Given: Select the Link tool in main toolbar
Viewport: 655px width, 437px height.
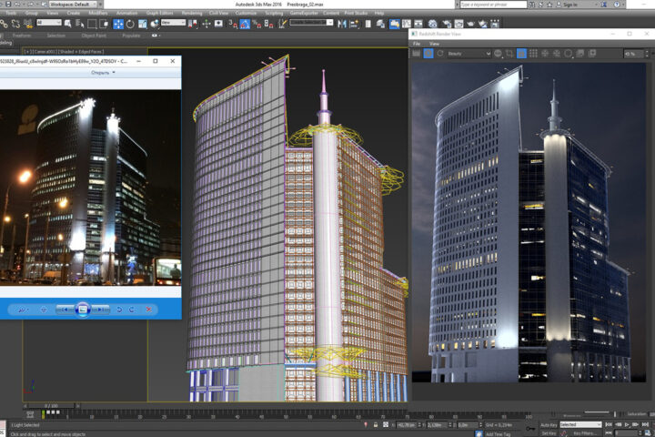Looking at the screenshot, I should pos(4,24).
